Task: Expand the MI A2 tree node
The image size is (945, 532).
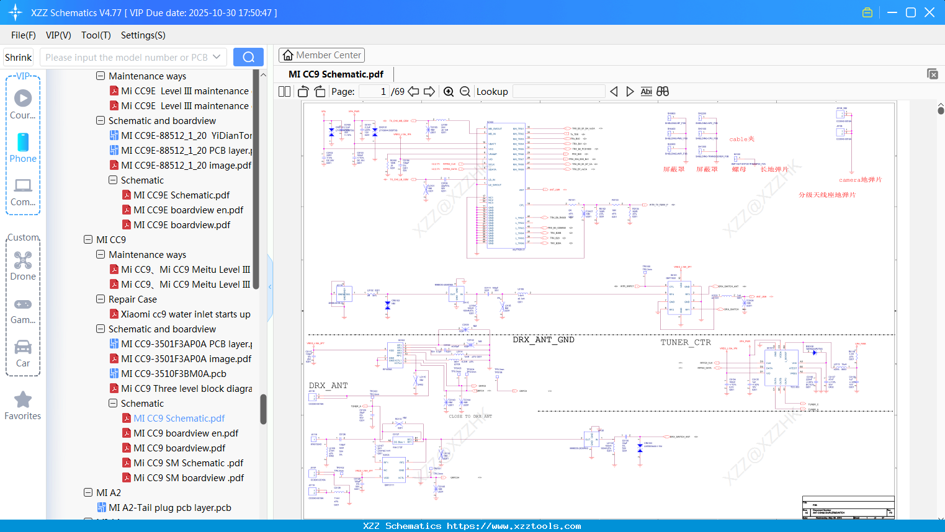Action: pyautogui.click(x=87, y=492)
